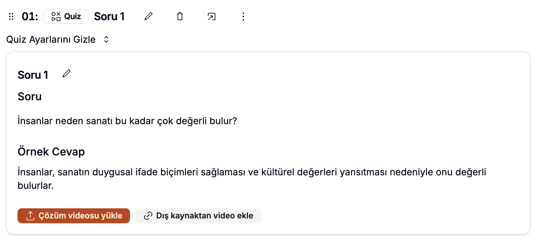Open Soru 1 via the arrow-in-box icon
Screen dimensions: 536x243
[x=212, y=16]
